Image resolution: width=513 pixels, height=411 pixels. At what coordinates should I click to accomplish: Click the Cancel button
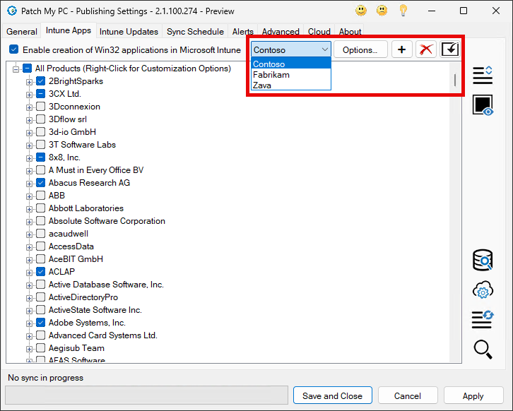point(408,395)
